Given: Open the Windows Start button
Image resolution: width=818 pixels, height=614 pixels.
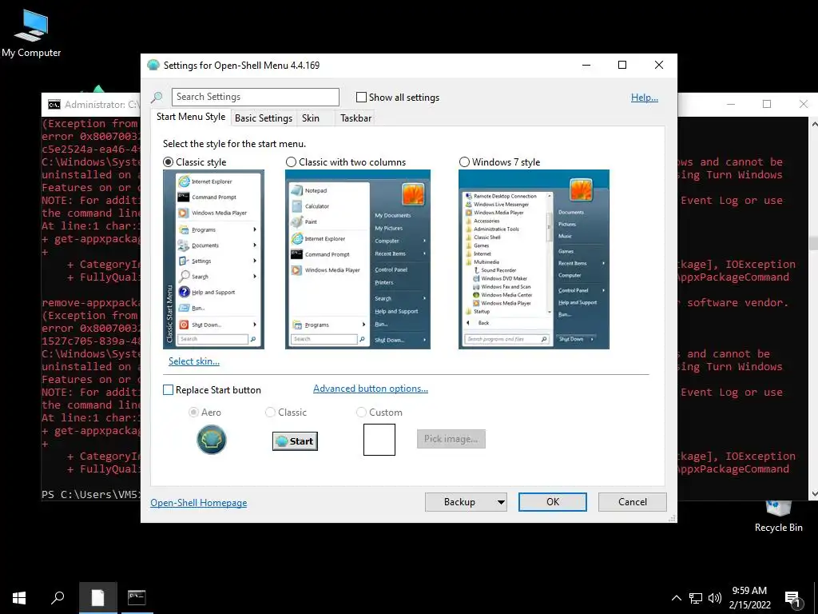Looking at the screenshot, I should click(x=19, y=598).
